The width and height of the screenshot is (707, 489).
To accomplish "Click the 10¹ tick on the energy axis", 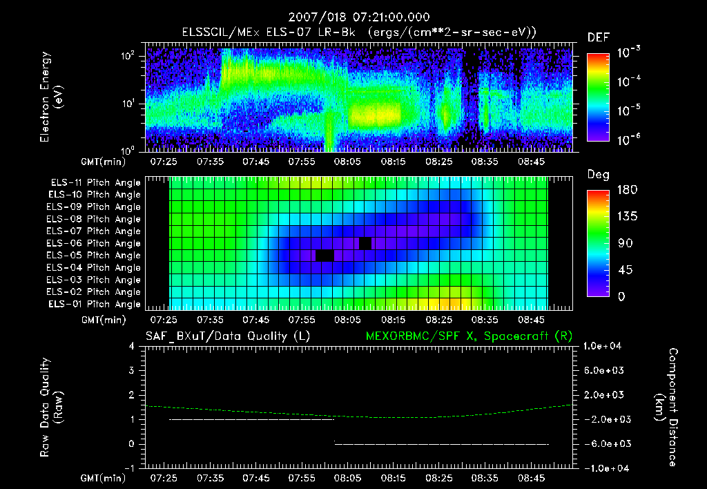I will [x=128, y=104].
